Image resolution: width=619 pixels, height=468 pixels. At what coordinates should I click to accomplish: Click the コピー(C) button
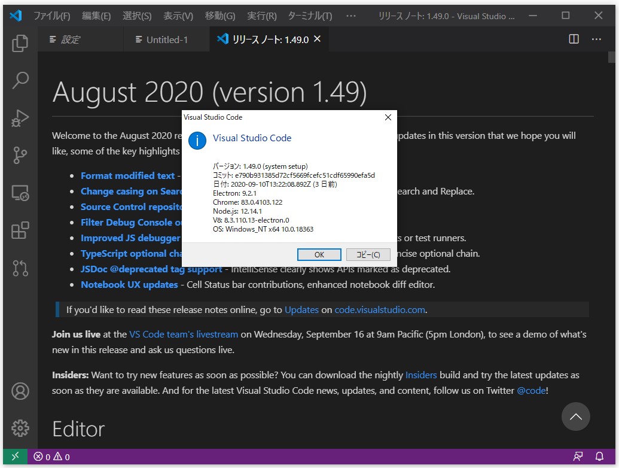tap(368, 254)
